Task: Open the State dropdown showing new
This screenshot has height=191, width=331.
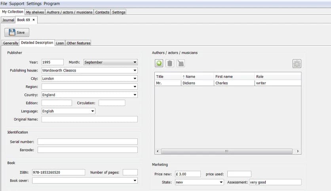Action: click(221, 182)
